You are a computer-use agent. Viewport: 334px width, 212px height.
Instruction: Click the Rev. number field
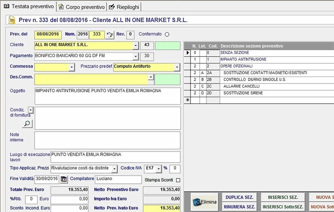(x=130, y=35)
